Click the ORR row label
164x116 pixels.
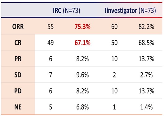[18, 27]
